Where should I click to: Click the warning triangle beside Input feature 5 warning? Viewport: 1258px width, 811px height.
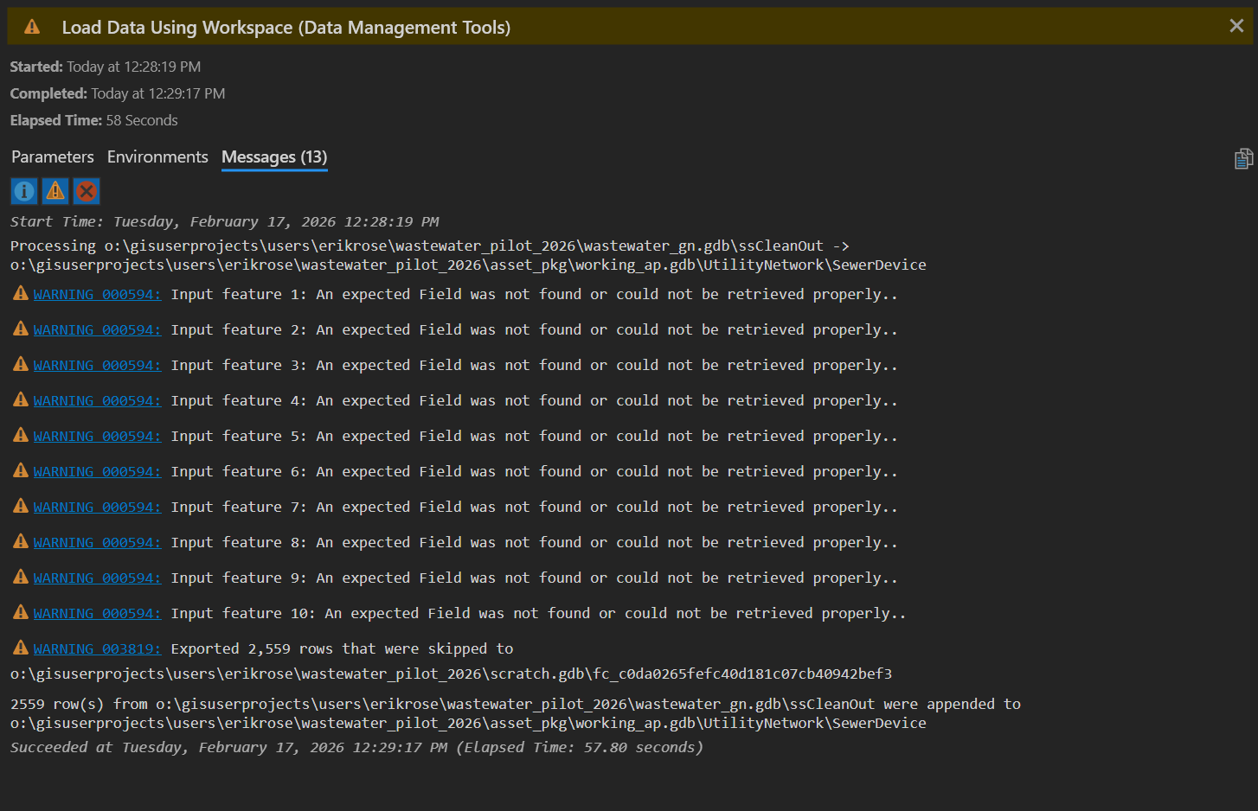(x=20, y=435)
